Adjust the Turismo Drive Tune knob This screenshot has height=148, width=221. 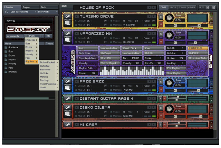[x=169, y=18]
